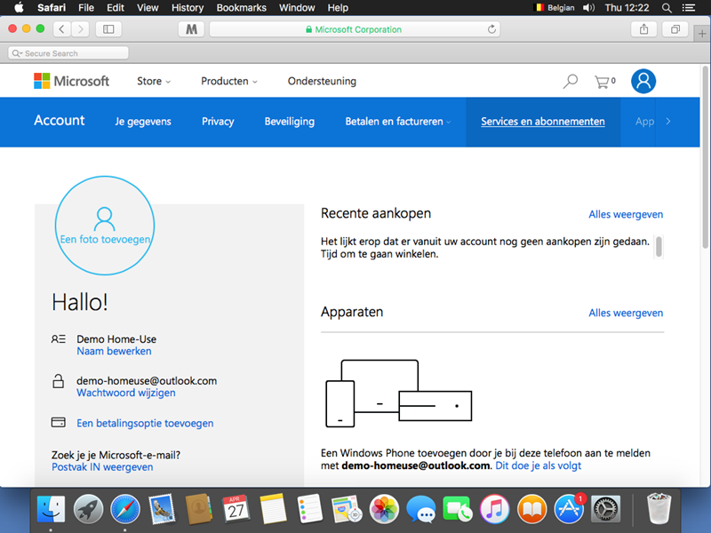The height and width of the screenshot is (533, 711).
Task: Open Messages in the Dock
Action: coord(421,508)
